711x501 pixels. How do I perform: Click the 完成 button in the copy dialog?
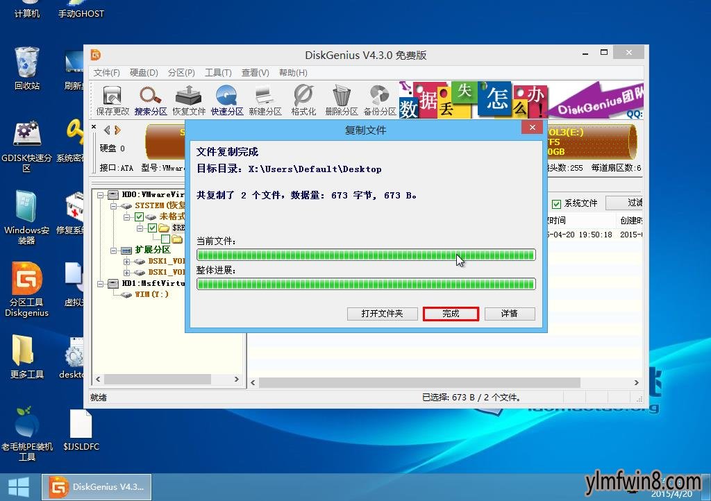(x=451, y=314)
